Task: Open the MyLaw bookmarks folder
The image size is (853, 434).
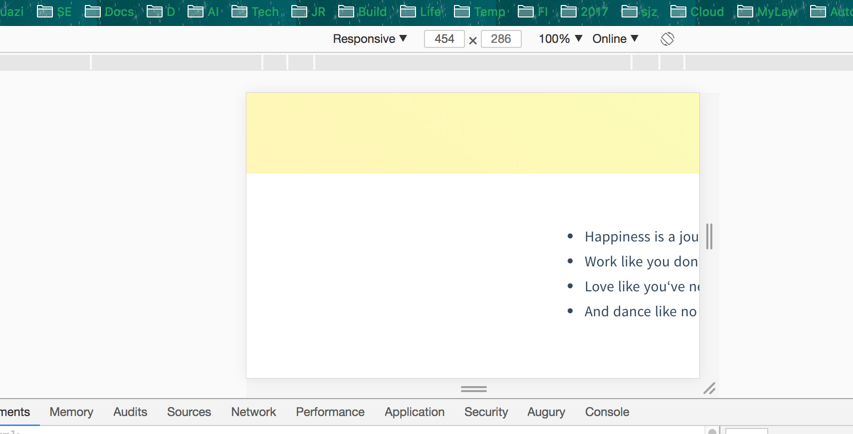Action: click(x=767, y=11)
